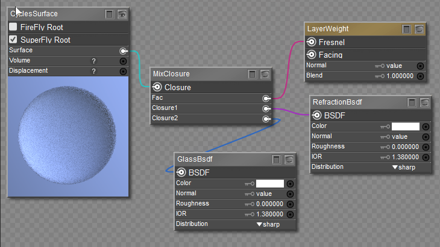The height and width of the screenshot is (247, 440).
Task: Click the GlassBsdf Color input socket
Action: pos(290,184)
